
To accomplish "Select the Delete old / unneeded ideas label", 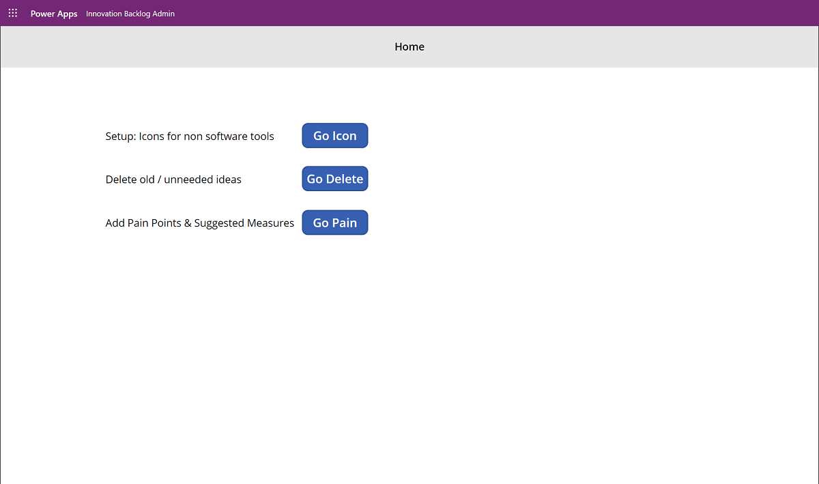I will click(173, 179).
